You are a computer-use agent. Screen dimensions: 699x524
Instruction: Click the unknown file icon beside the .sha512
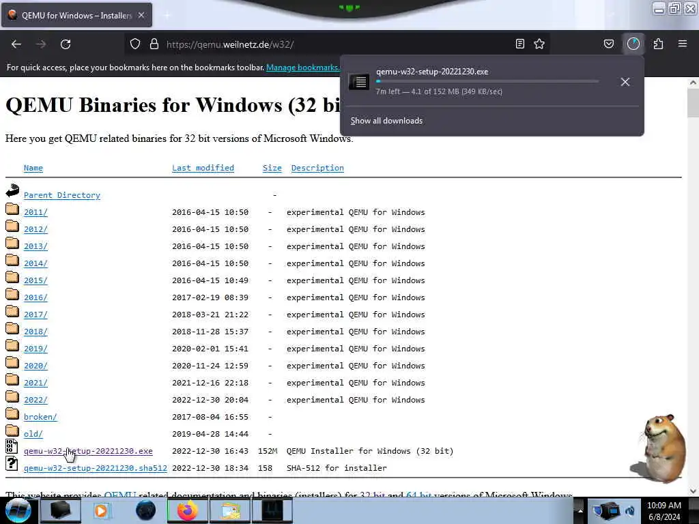(x=12, y=464)
